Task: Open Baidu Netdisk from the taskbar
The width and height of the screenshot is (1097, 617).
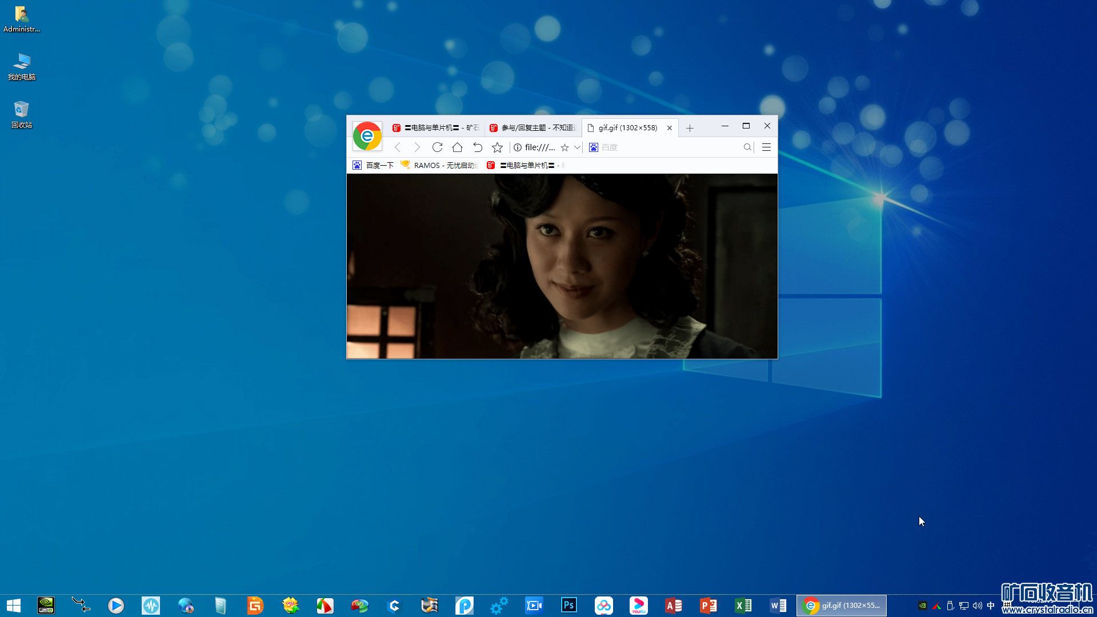Action: pos(604,606)
